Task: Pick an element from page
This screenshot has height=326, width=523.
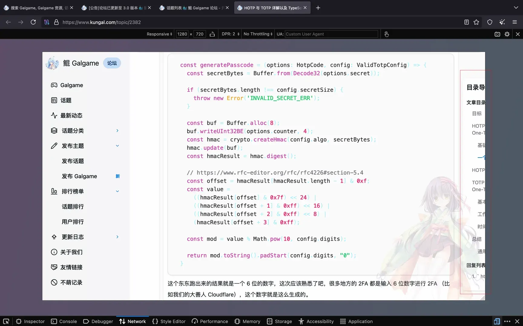Action: (6, 321)
